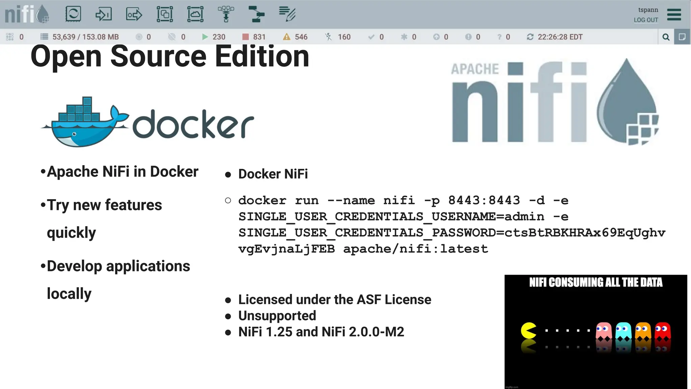Click the transmitting remote groups icon

click(139, 37)
